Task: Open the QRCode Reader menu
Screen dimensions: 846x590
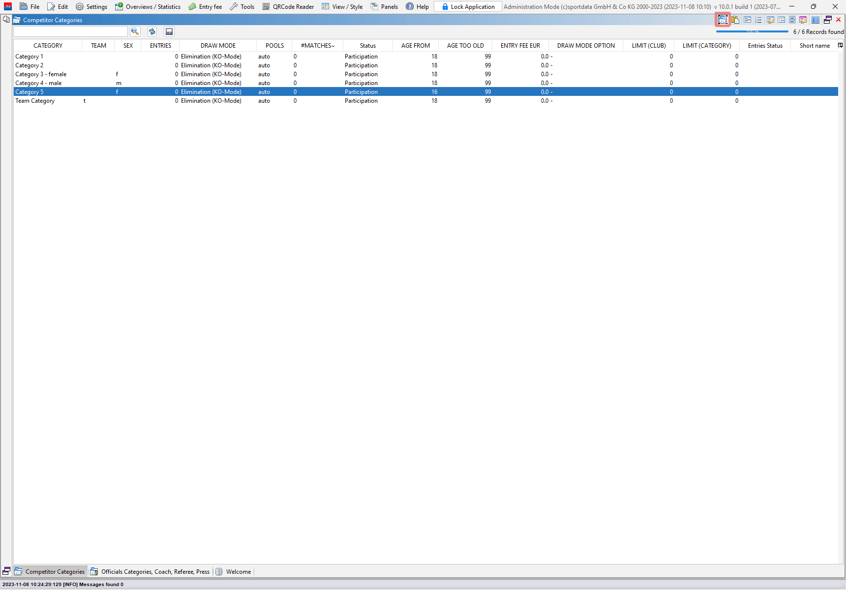Action: 288,6
